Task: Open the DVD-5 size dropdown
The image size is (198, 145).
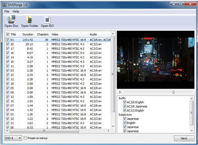Action: pyautogui.click(x=13, y=138)
